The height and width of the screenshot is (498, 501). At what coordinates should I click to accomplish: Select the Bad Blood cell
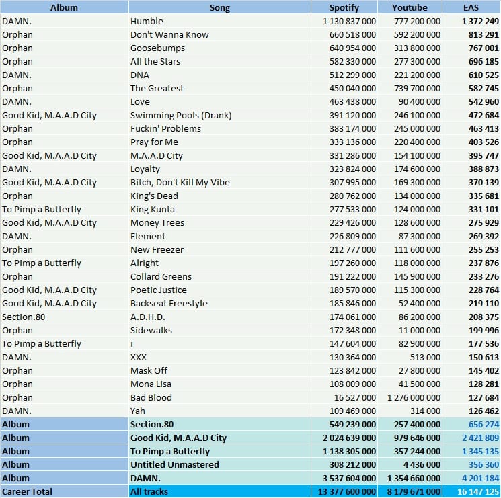coord(219,397)
